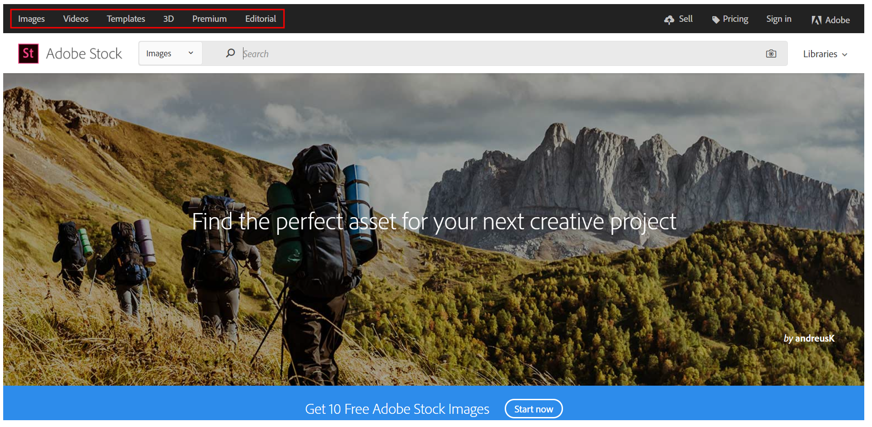Screen dimensions: 872x427
Task: Click the camera icon to search by image
Action: tap(771, 53)
